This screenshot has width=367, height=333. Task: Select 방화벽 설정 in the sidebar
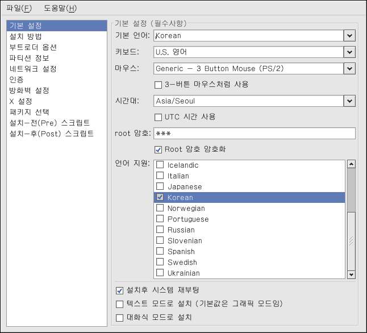coord(29,90)
